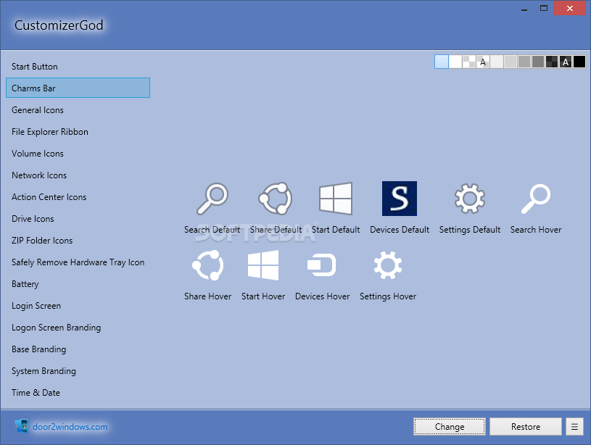Open the Start Button section
This screenshot has height=445, width=591.
click(x=78, y=67)
